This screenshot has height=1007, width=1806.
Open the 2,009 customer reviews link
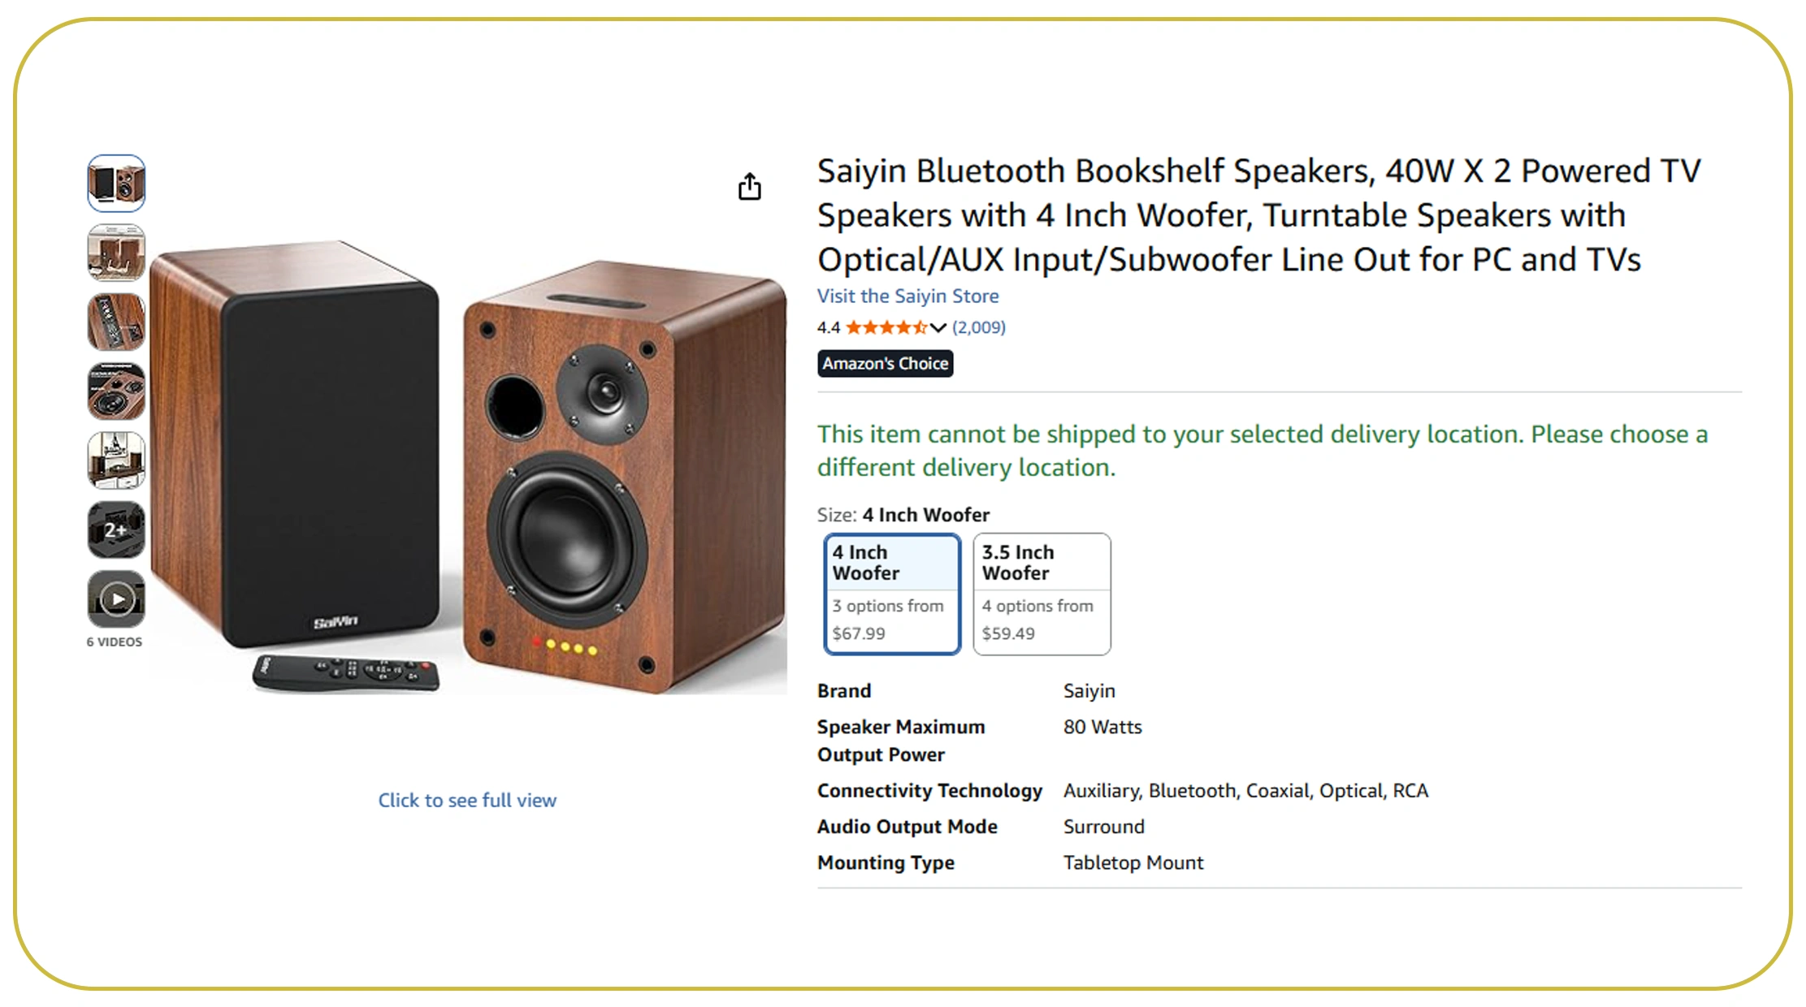point(978,327)
